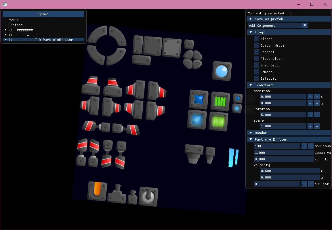Screen dimensions: 332x230
Task: Toggle the Grid Debug checkbox
Action: coord(256,65)
